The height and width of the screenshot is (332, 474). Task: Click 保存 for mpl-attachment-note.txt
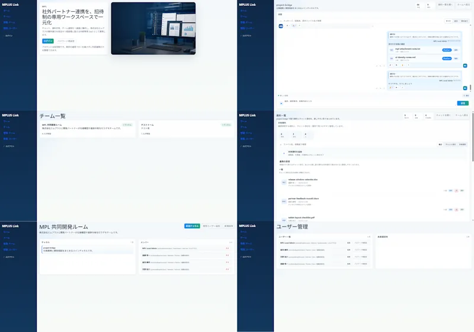coord(456,50)
